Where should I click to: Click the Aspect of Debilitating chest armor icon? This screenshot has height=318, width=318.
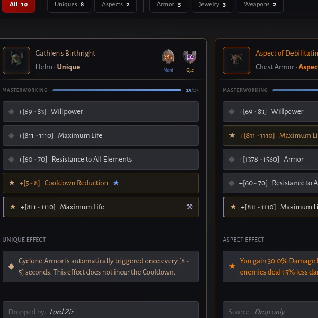(236, 60)
